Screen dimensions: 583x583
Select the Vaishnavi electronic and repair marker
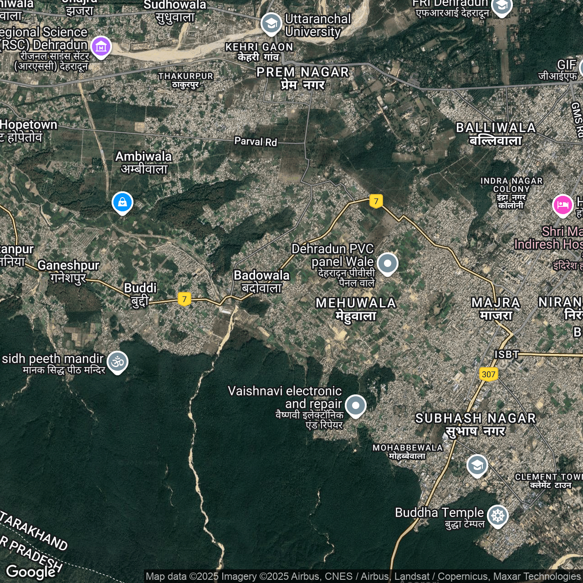point(356,405)
